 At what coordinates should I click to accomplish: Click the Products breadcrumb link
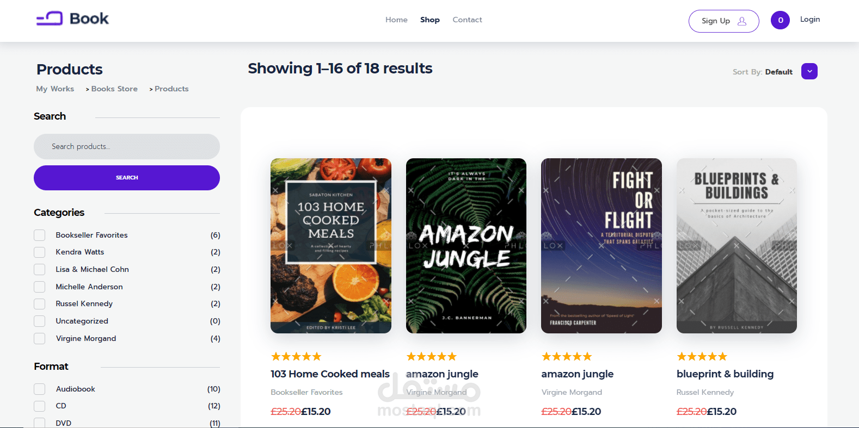click(171, 89)
